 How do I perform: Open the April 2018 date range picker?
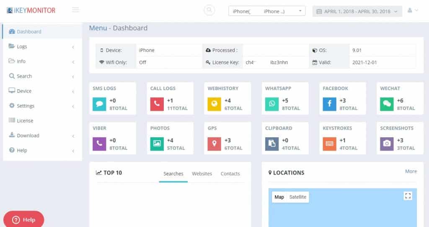(x=357, y=11)
